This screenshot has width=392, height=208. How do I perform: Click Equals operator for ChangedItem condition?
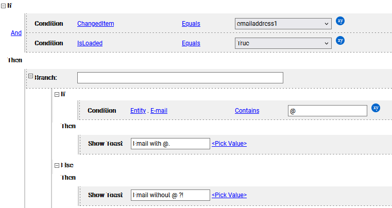pos(191,24)
